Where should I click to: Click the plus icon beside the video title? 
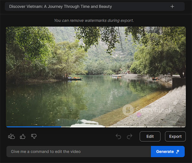(172, 6)
